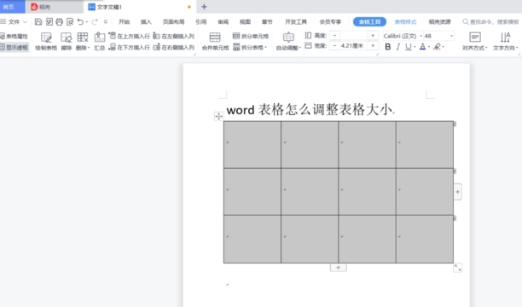This screenshot has width=522, height=307.
Task: Click the table move handle icon
Action: (x=218, y=116)
